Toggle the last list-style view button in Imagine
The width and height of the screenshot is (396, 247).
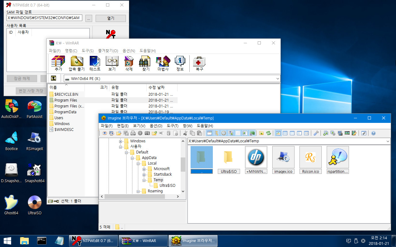306,133
